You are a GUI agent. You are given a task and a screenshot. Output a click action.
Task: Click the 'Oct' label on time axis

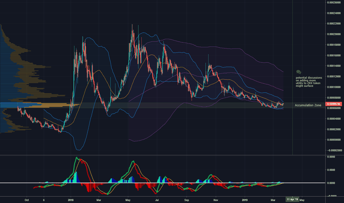pos(27,200)
